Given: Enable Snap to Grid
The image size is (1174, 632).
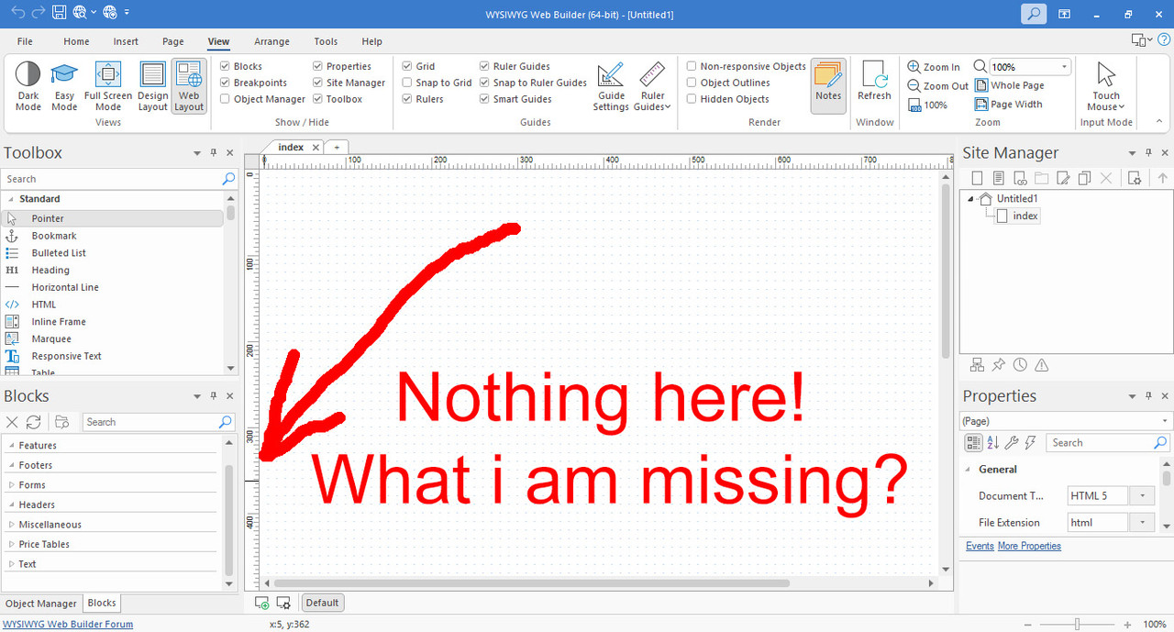Looking at the screenshot, I should tap(407, 83).
